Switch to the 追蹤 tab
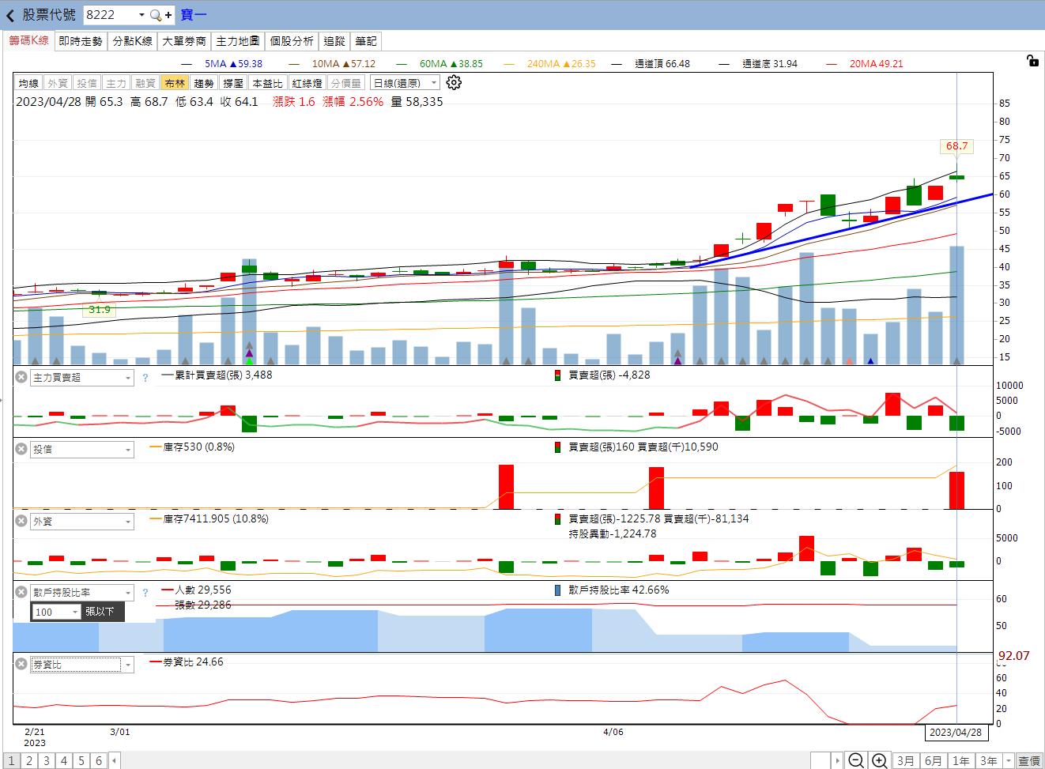Viewport: 1045px width, 769px height. coord(334,41)
